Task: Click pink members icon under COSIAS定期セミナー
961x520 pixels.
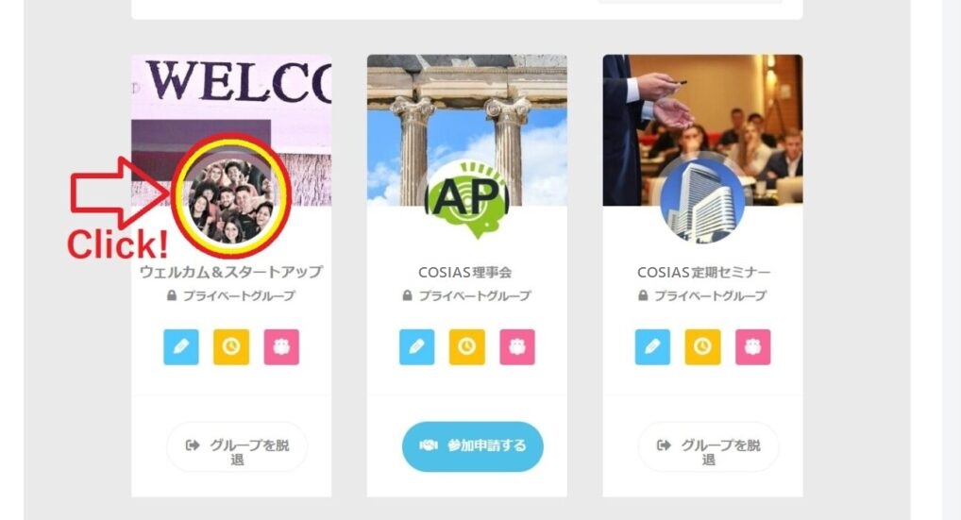Action: click(x=753, y=347)
